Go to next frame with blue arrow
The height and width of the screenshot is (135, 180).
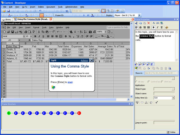click(84, 15)
